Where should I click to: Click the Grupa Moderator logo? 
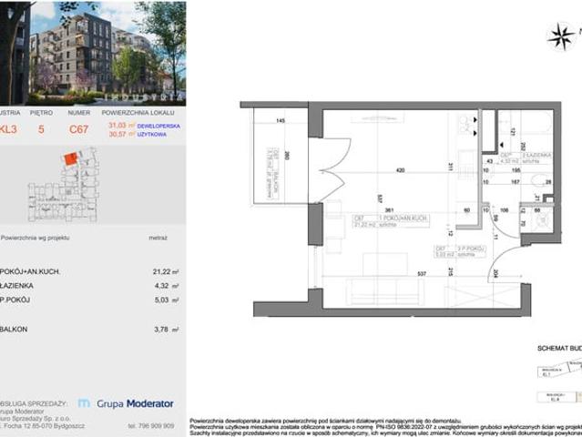point(126,403)
